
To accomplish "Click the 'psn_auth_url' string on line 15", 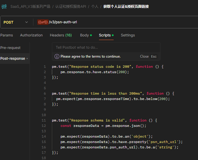I will pyautogui.click(x=163, y=142).
